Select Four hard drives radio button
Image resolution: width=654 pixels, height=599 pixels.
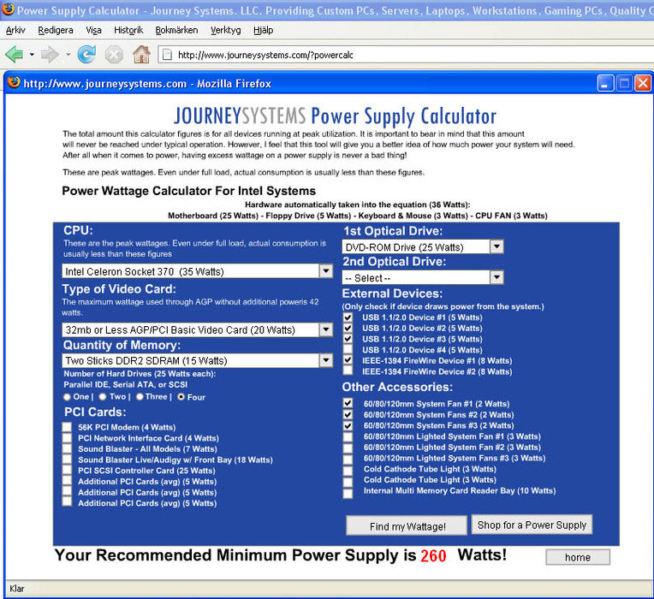[x=181, y=397]
